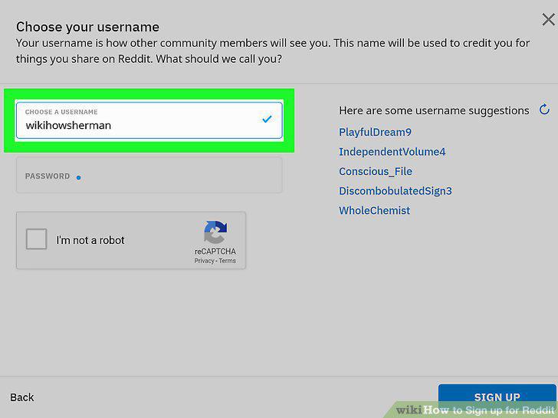Click the reCAPTCHA logo
This screenshot has width=558, height=418.
tap(215, 232)
